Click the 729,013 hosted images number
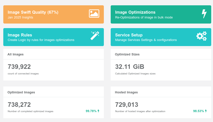 (x=127, y=105)
